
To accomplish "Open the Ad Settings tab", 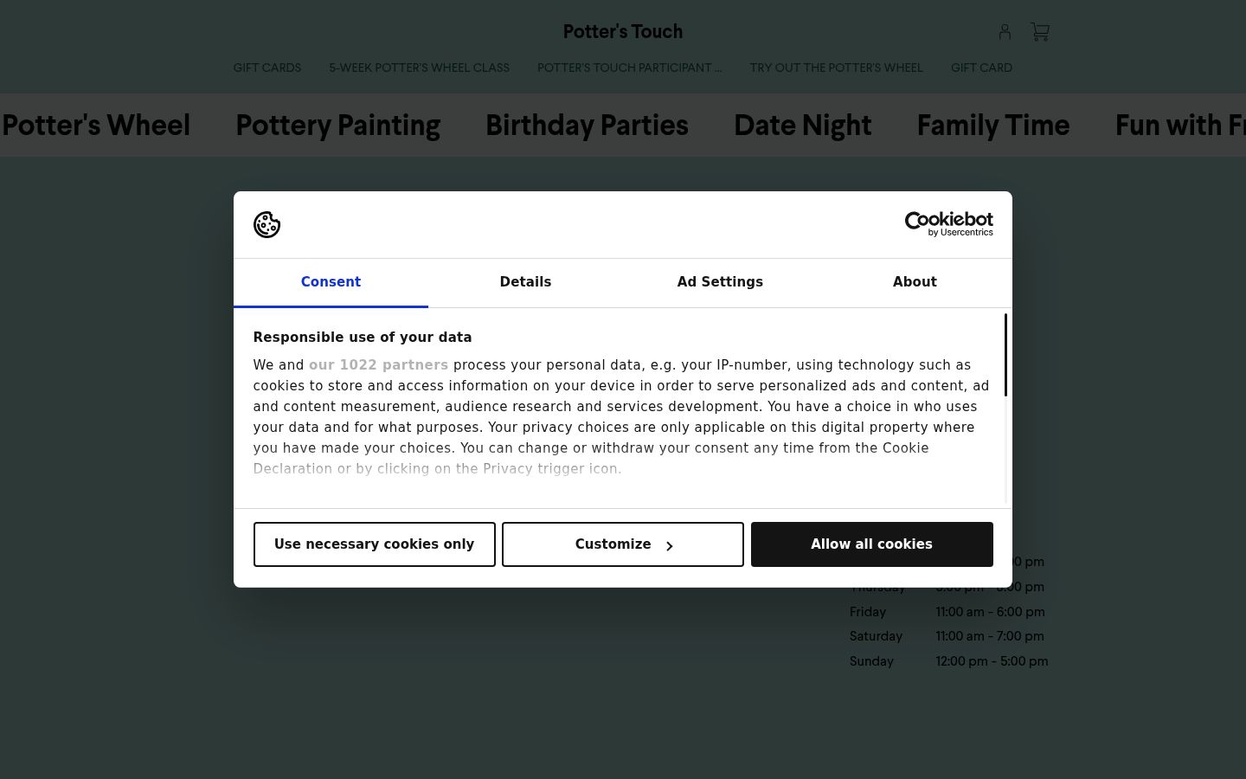I will (x=720, y=282).
